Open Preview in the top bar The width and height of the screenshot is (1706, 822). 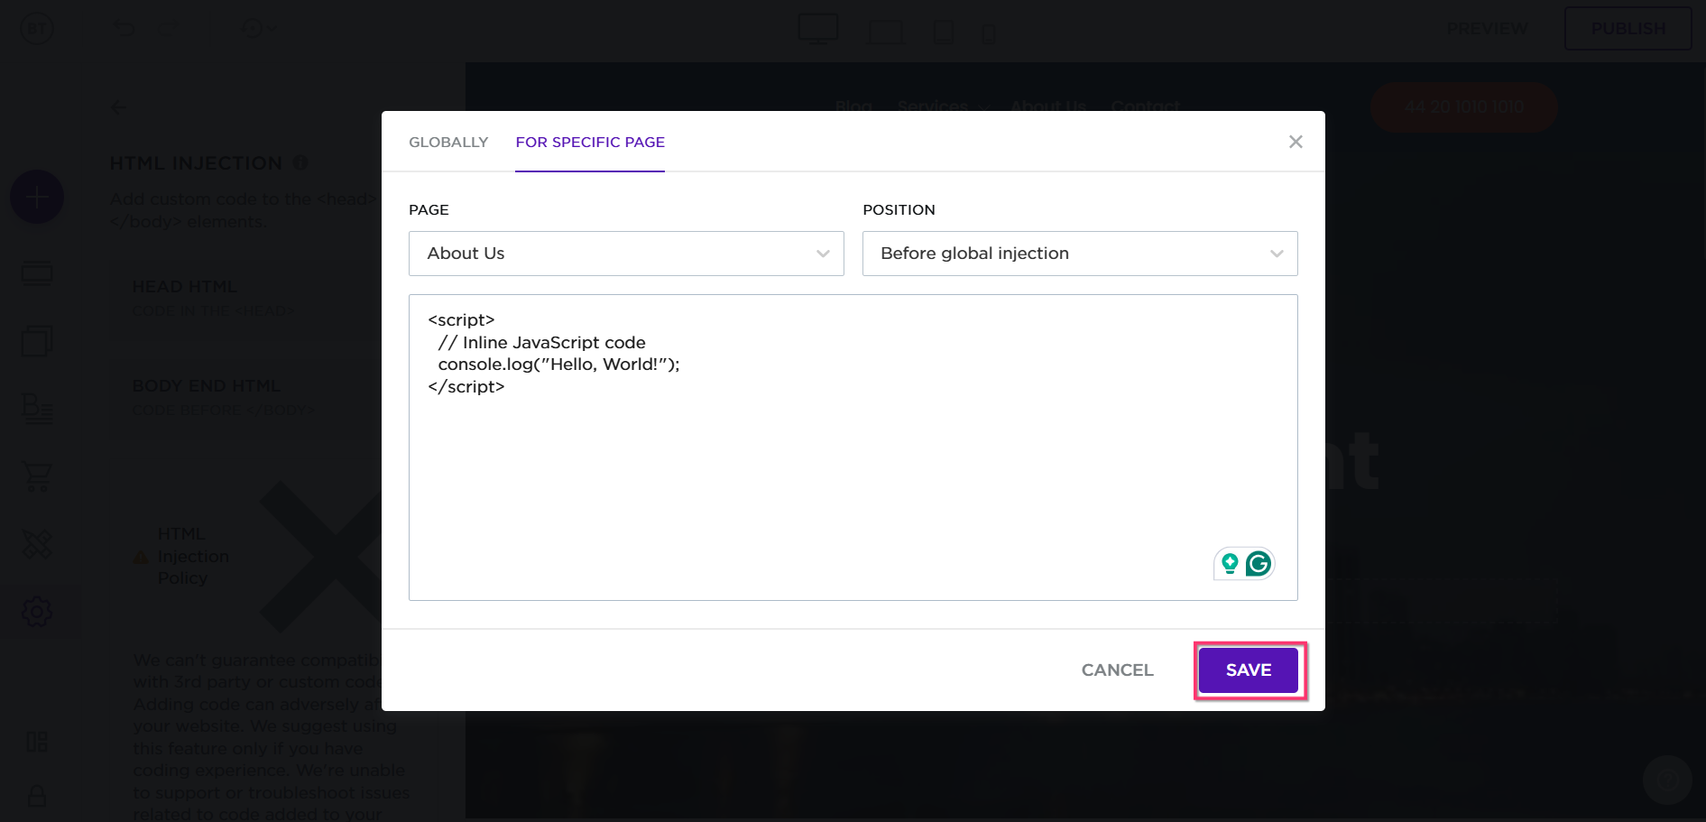pos(1487,29)
